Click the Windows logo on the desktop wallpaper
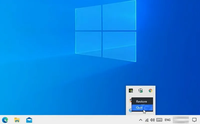This screenshot has width=200, height=124. 105,31
